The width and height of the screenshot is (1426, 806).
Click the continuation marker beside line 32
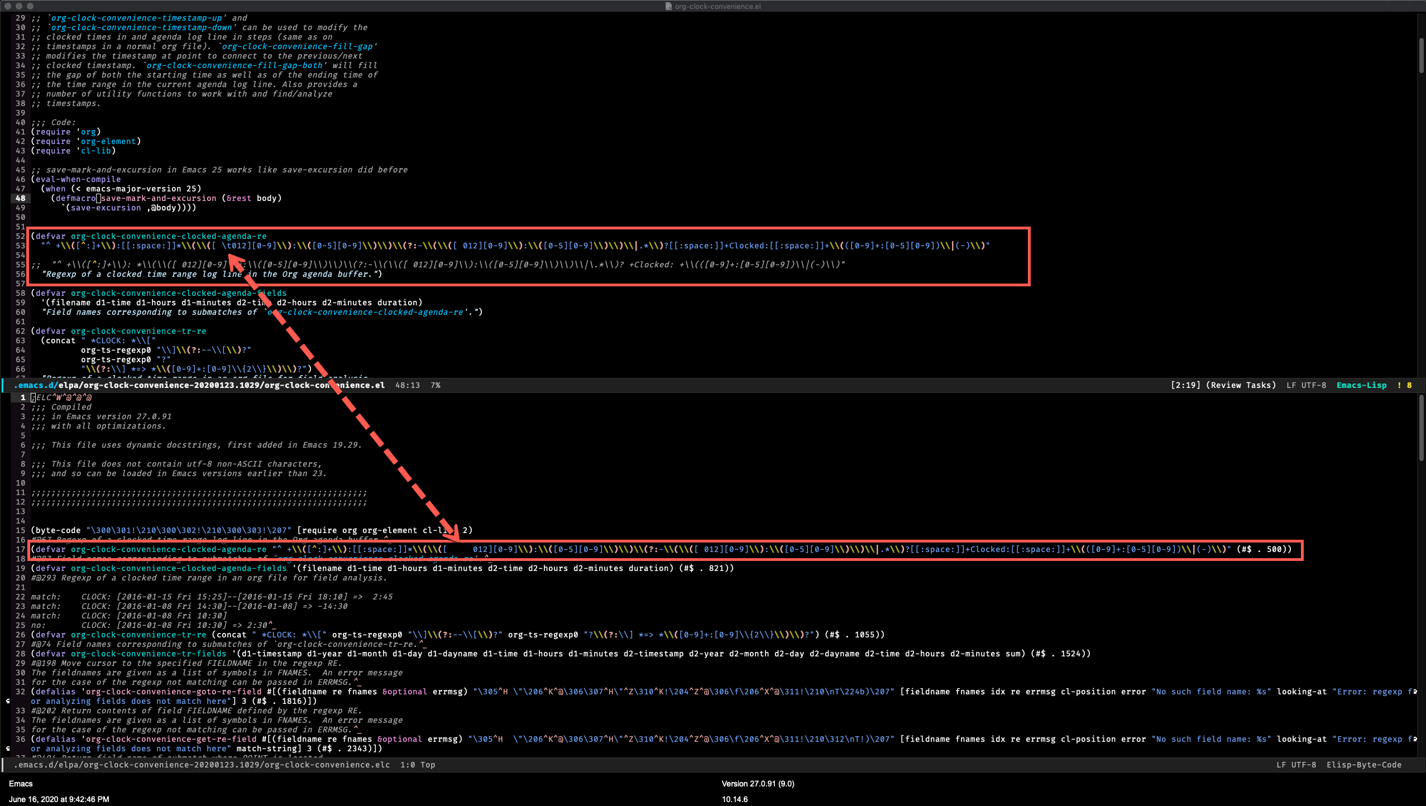pyautogui.click(x=7, y=701)
